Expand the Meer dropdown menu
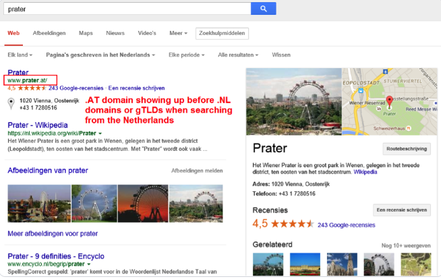441x279 pixels. coord(178,33)
